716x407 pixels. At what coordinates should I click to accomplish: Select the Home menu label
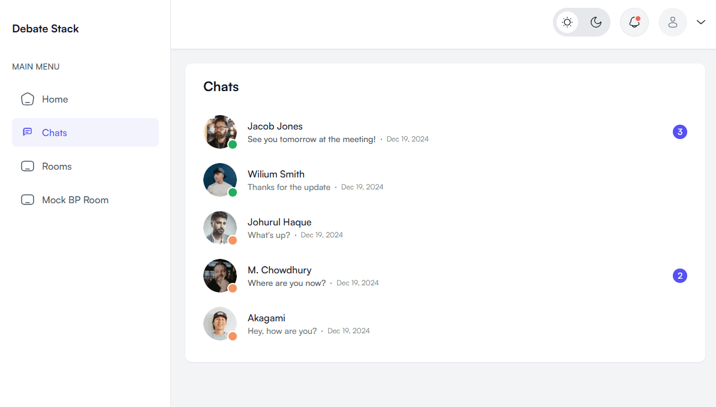[x=55, y=100]
